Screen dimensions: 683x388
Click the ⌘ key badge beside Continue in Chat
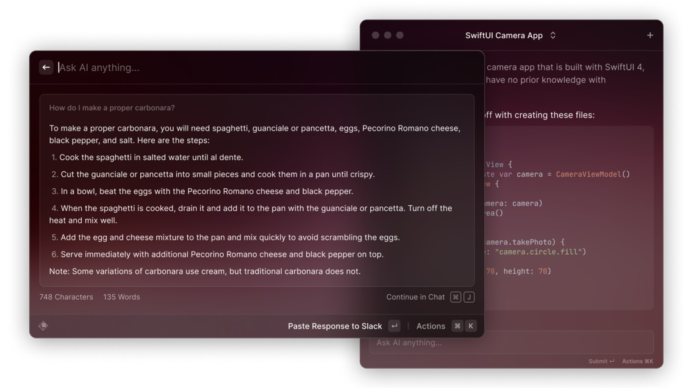pos(456,297)
